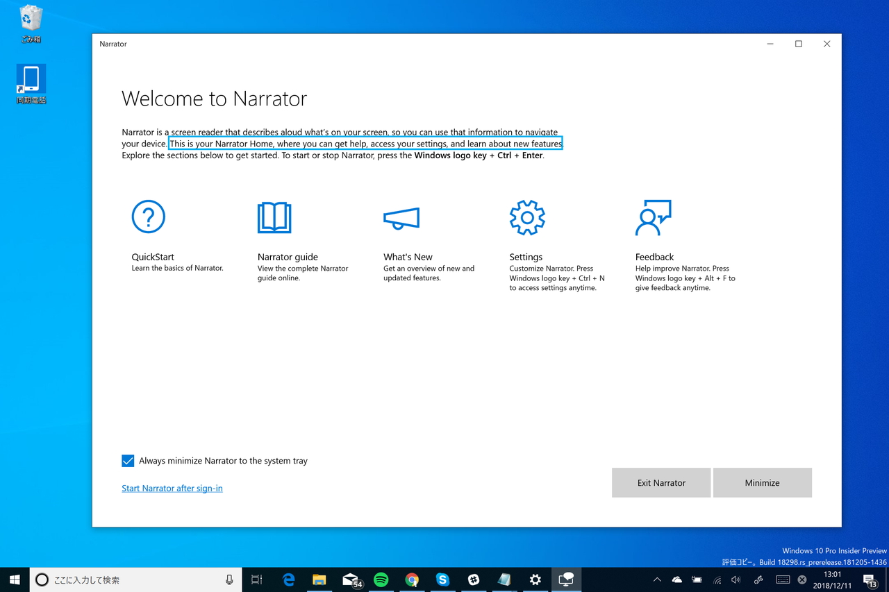This screenshot has height=592, width=889.
Task: Open Slack from the taskbar
Action: (474, 580)
